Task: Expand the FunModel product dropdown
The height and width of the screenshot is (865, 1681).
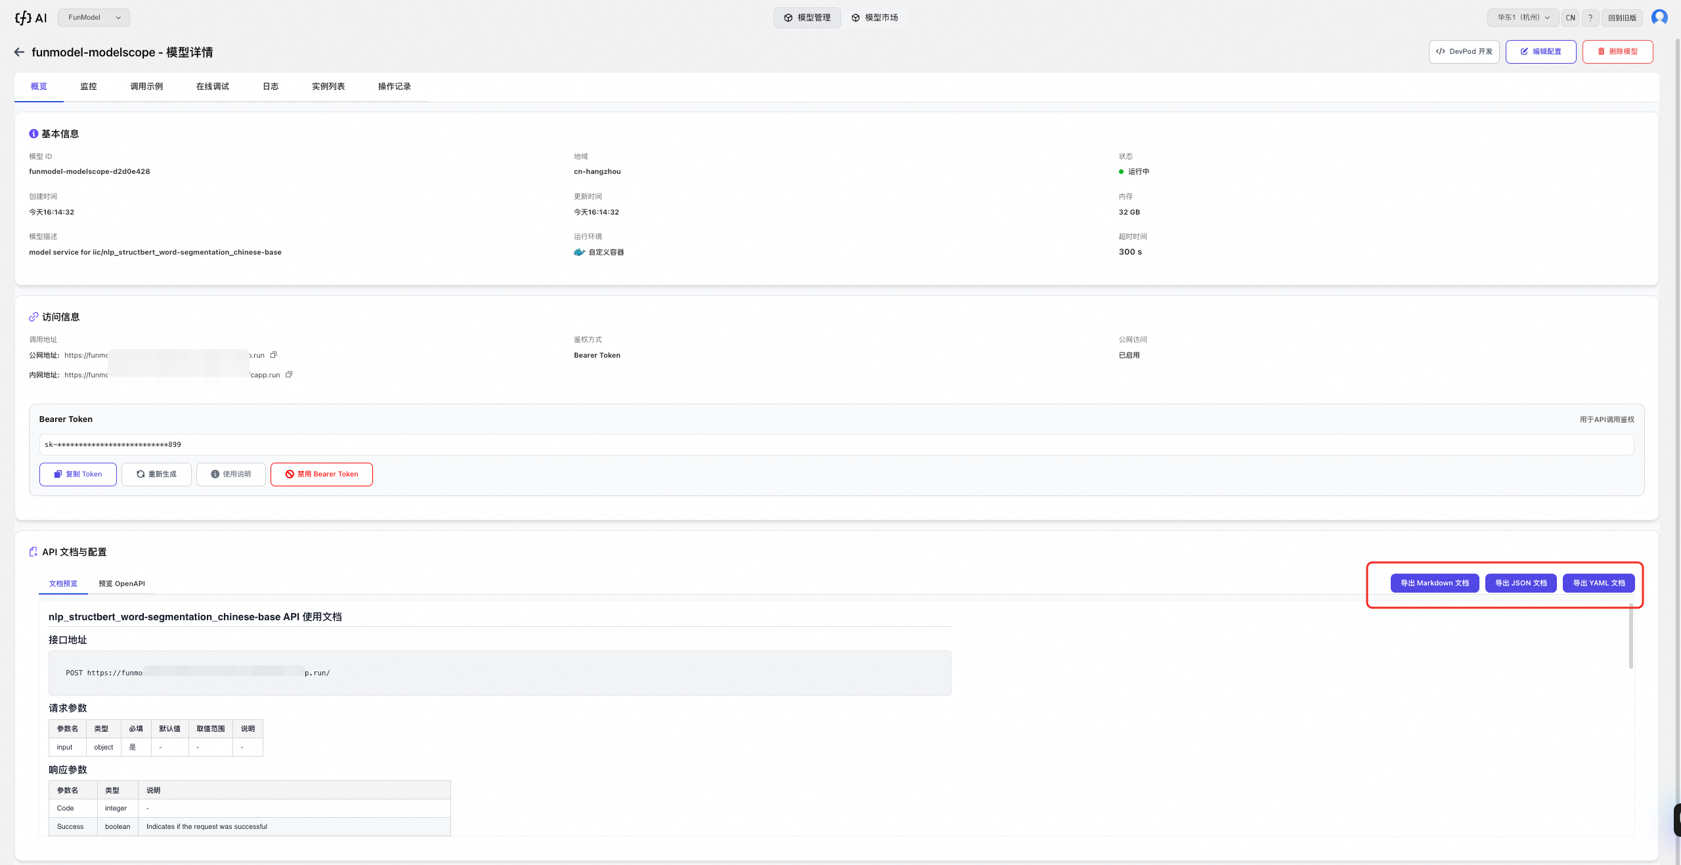Action: point(94,18)
